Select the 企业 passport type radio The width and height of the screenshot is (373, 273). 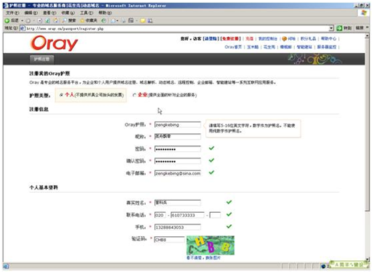pyautogui.click(x=134, y=95)
